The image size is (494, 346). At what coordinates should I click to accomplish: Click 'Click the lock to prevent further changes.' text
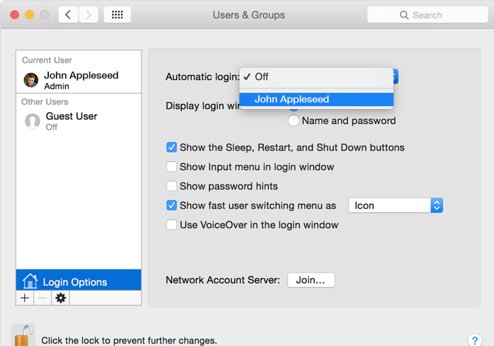click(x=129, y=340)
